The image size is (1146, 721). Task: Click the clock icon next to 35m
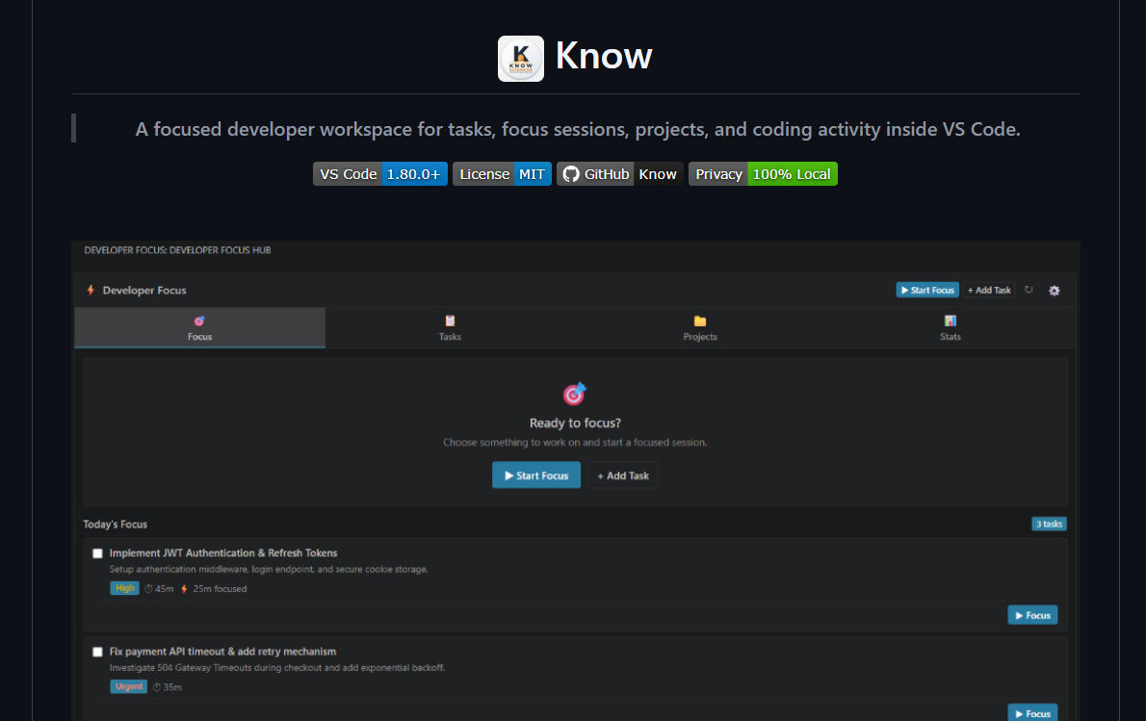coord(156,687)
